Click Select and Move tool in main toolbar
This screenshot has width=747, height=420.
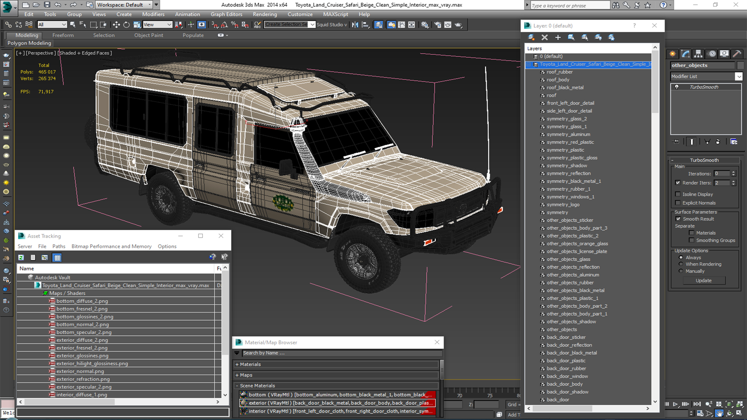click(116, 24)
